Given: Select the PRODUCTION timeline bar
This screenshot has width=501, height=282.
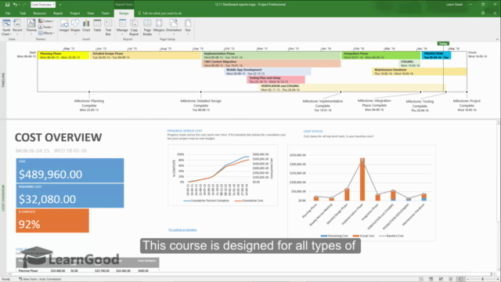Looking at the screenshot, I should 436,56.
